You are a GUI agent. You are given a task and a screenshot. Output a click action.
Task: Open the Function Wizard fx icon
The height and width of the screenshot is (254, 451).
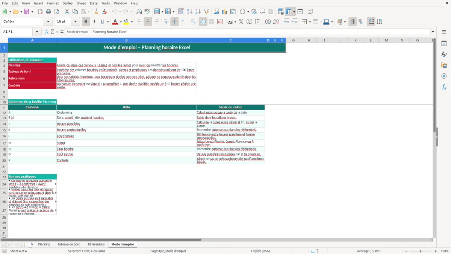point(47,32)
